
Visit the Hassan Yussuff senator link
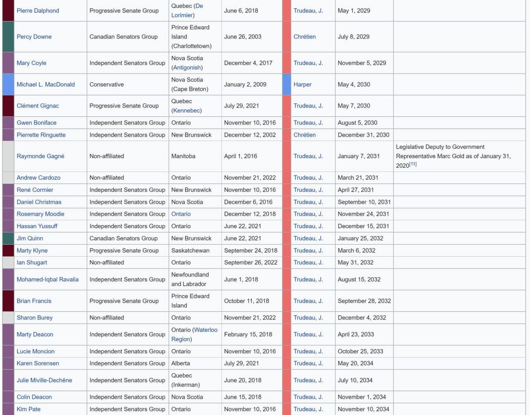[x=37, y=226]
